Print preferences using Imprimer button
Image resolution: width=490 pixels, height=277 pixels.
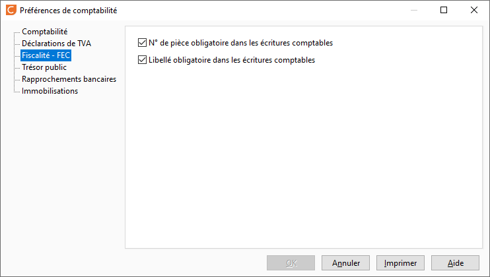coord(400,263)
